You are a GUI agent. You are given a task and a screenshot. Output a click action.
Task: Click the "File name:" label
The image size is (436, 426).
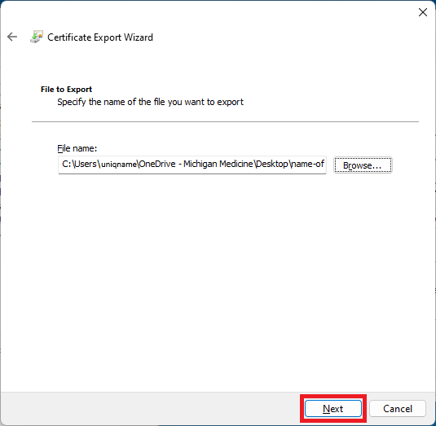77,148
